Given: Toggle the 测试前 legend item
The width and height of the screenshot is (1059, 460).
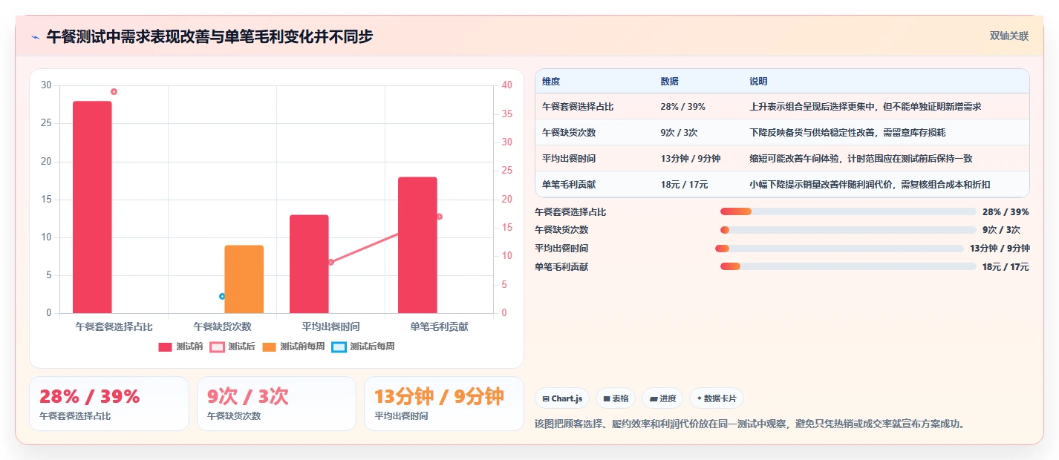Looking at the screenshot, I should click(180, 346).
